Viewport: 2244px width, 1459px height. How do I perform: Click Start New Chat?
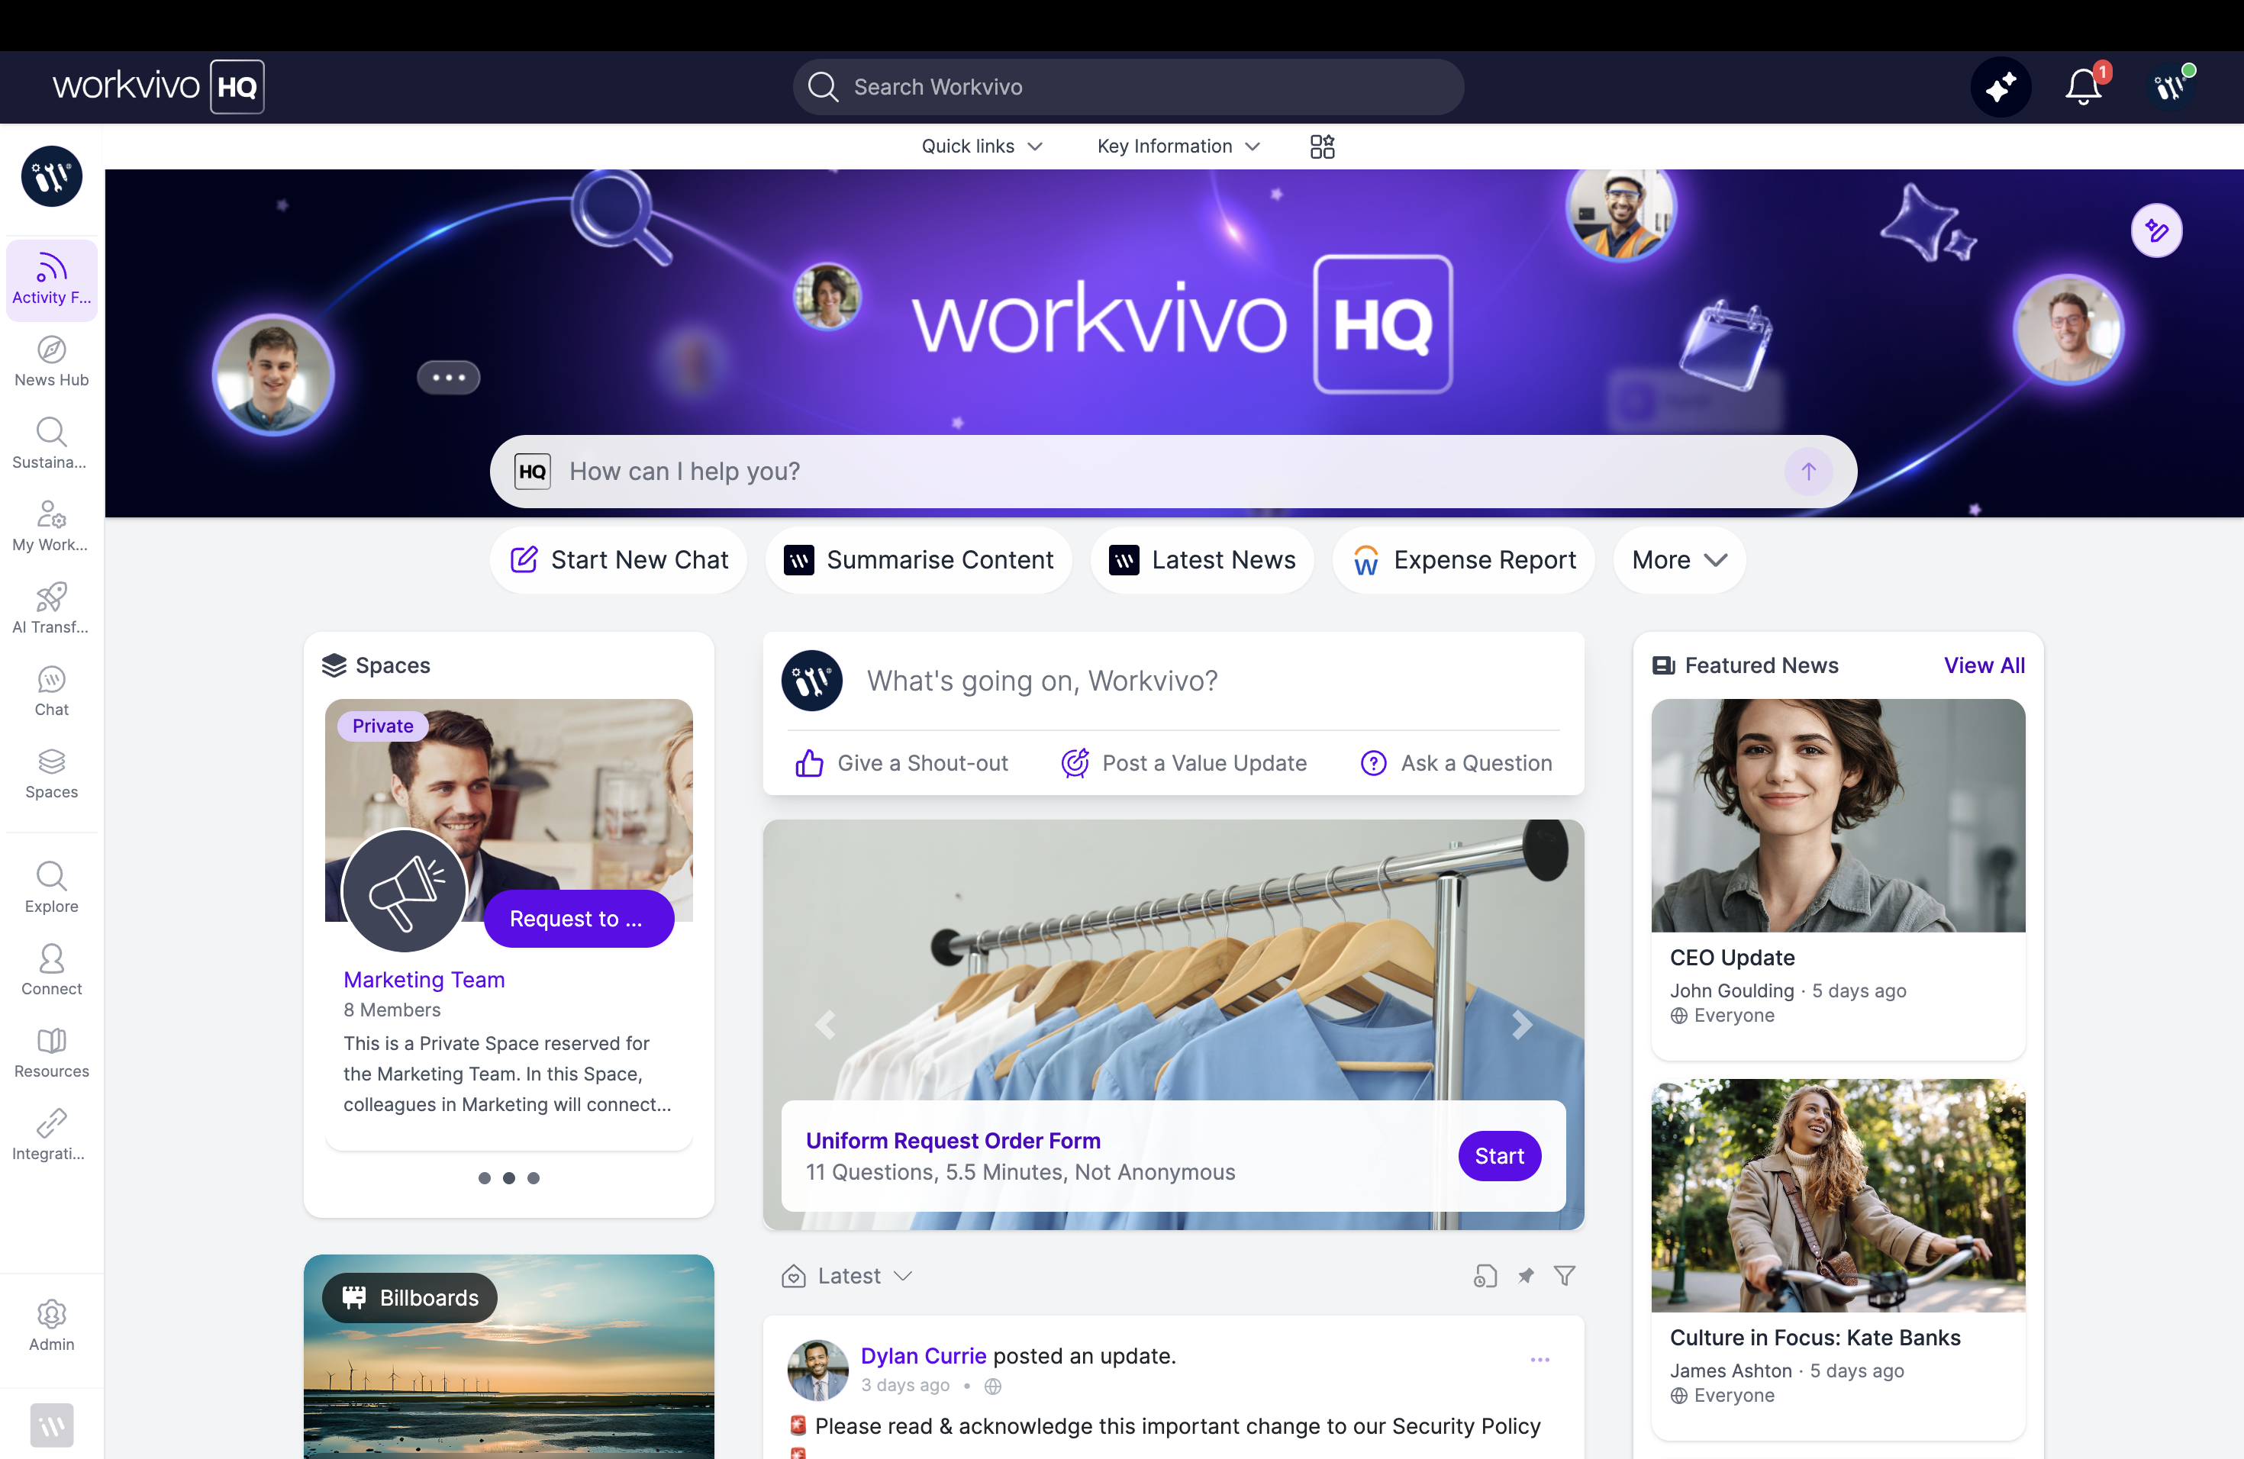coord(618,560)
